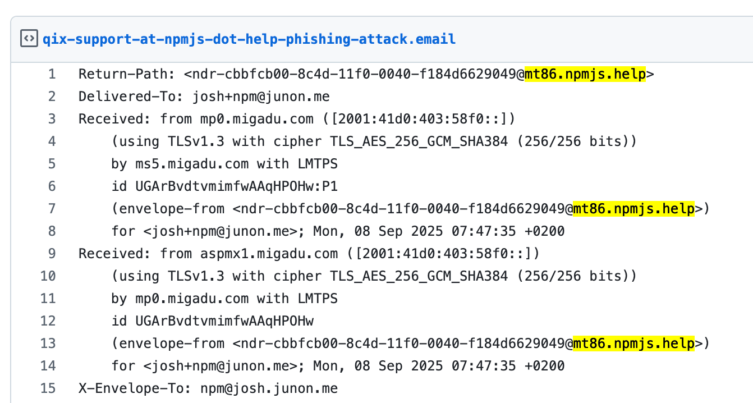753x403 pixels.
Task: Select line number 7
Action: pos(52,209)
